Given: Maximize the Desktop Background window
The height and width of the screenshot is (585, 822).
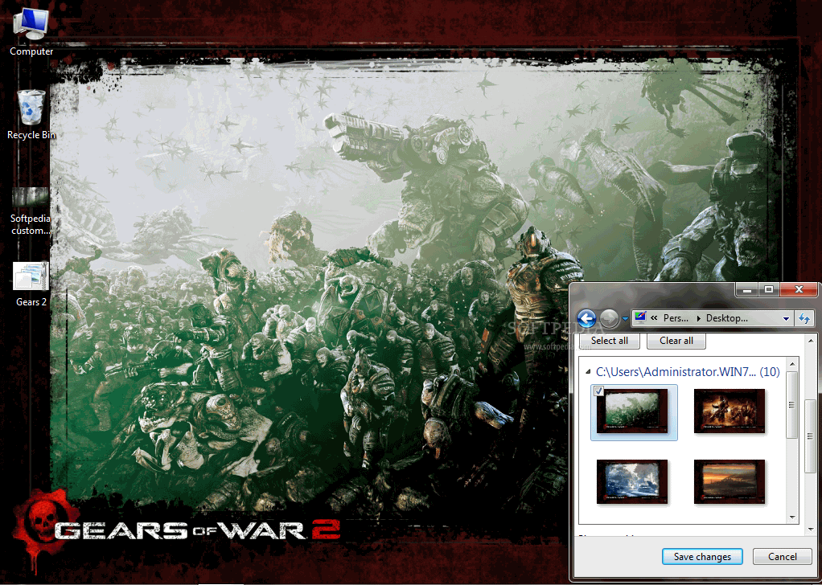Looking at the screenshot, I should coord(769,289).
